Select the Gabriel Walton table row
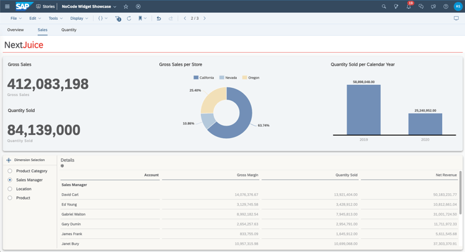This screenshot has height=252, width=465. [260, 214]
